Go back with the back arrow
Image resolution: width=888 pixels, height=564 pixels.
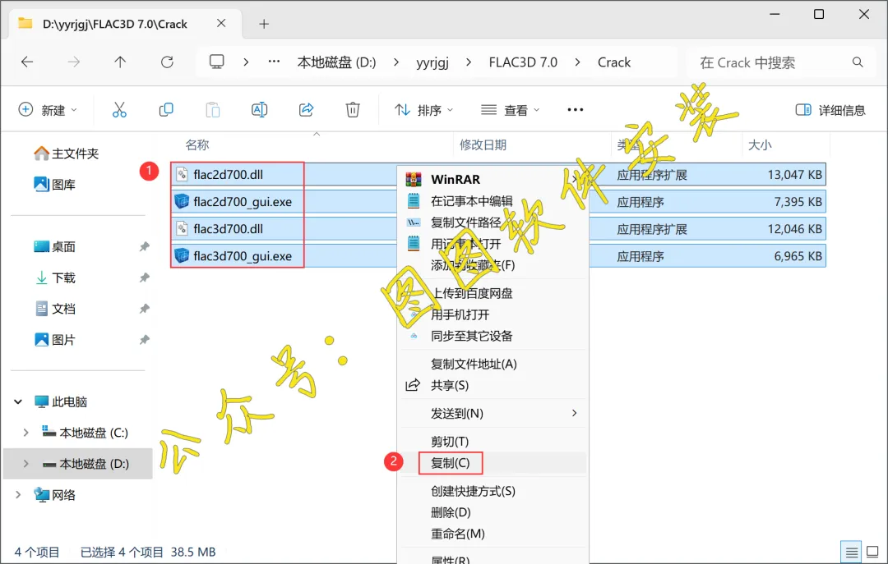pyautogui.click(x=27, y=62)
